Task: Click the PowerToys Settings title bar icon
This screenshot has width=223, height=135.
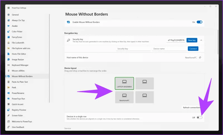Action: 9,8
